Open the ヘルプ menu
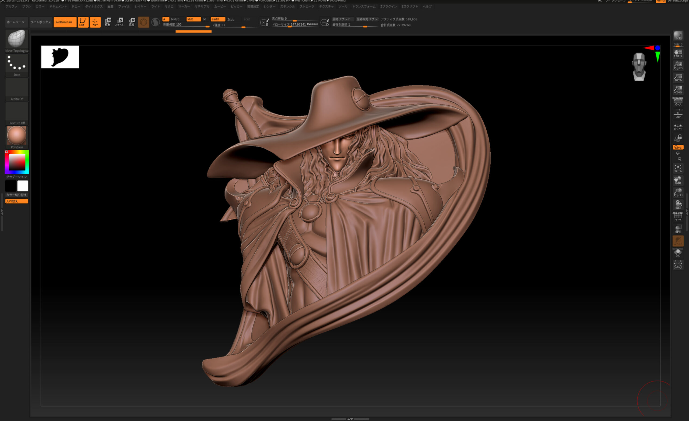689x421 pixels. [x=427, y=6]
